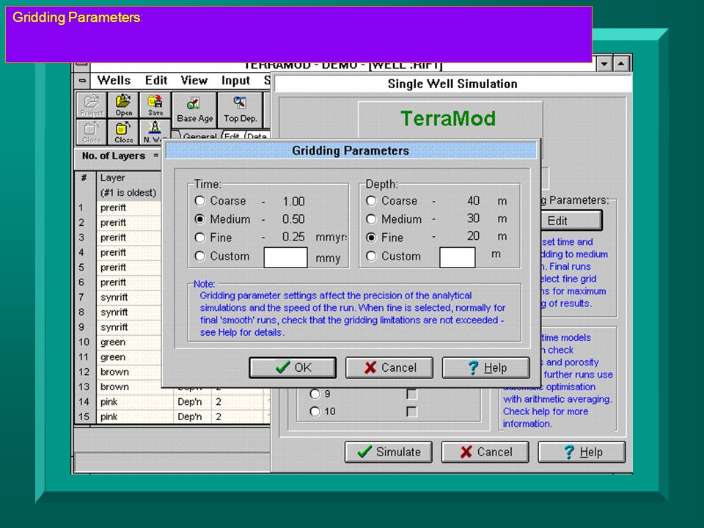
Task: Click the 'green' layer in row 10
Action: (129, 342)
